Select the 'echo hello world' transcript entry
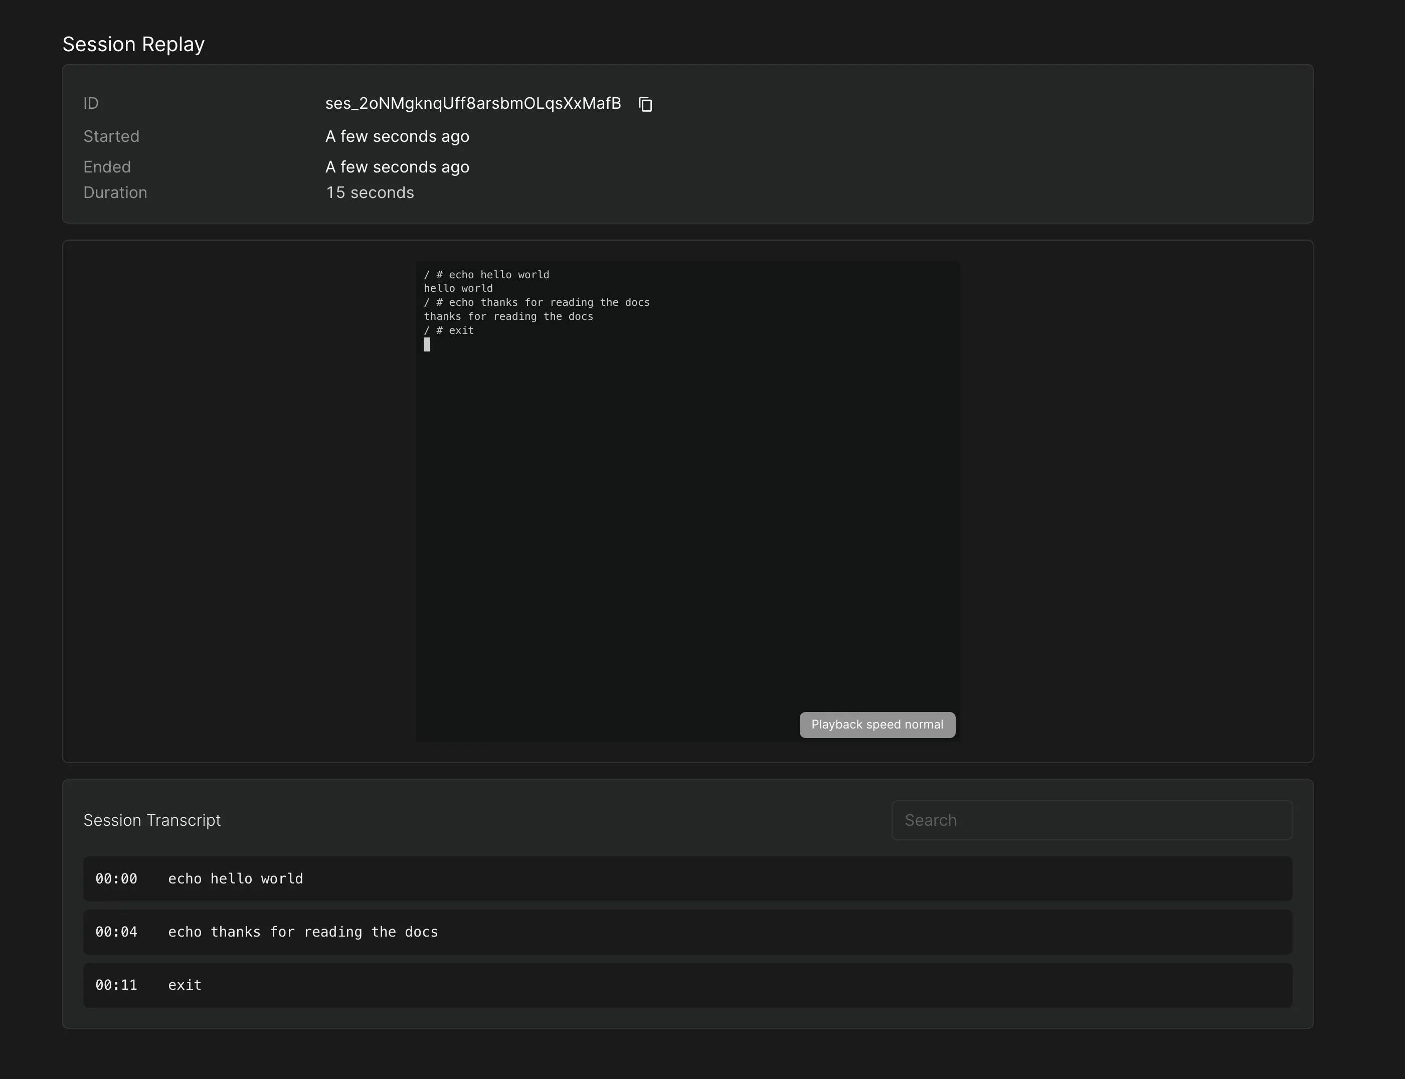1405x1079 pixels. (x=235, y=878)
